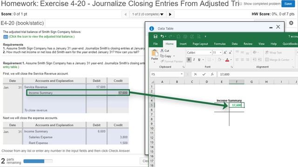Click the view adjusted trial balance link
The height and width of the screenshot is (167, 298).
pyautogui.click(x=41, y=37)
